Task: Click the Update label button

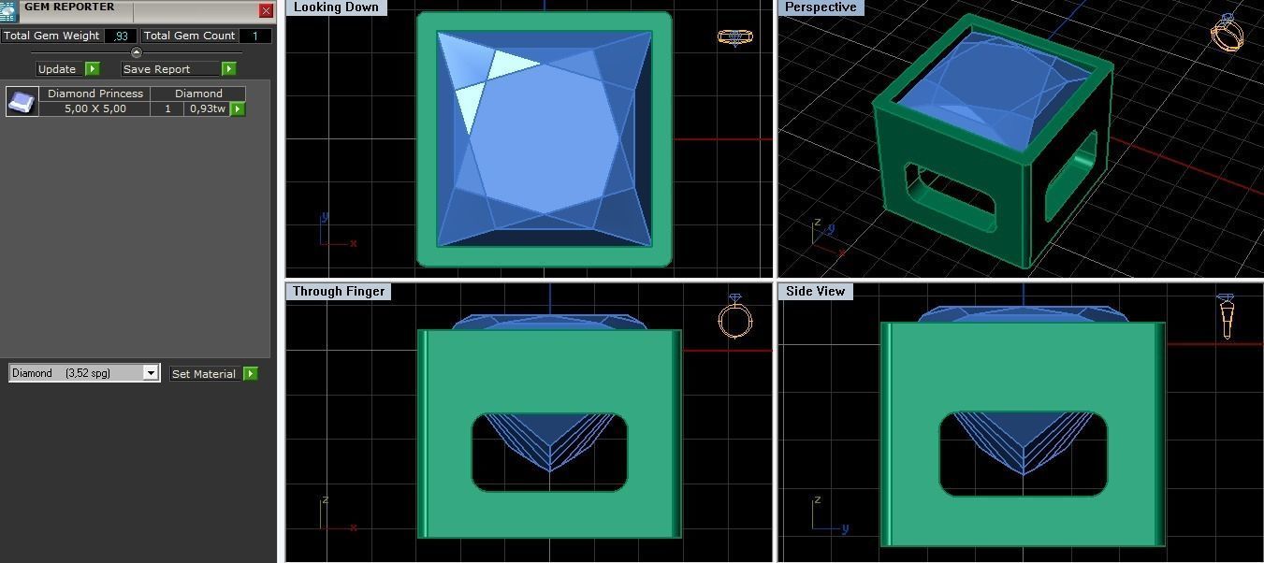Action: [57, 69]
